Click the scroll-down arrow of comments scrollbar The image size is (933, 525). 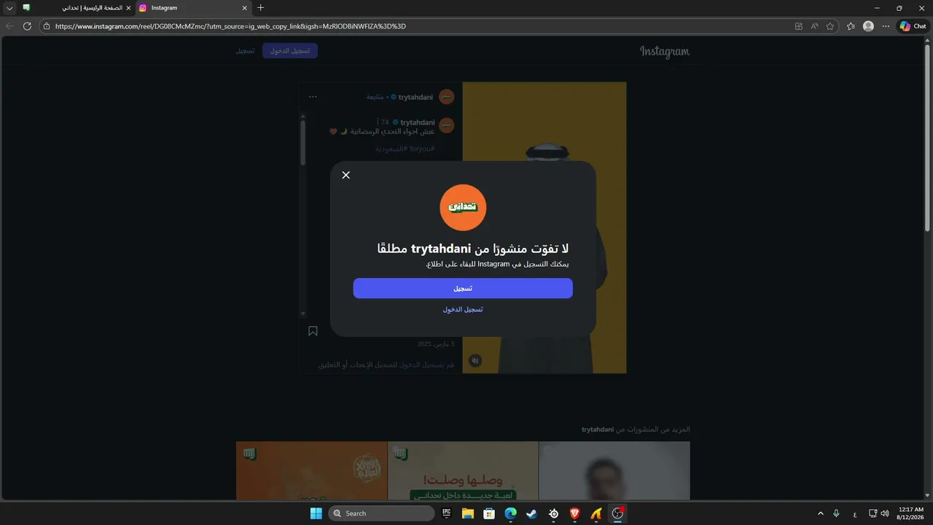[x=303, y=314]
